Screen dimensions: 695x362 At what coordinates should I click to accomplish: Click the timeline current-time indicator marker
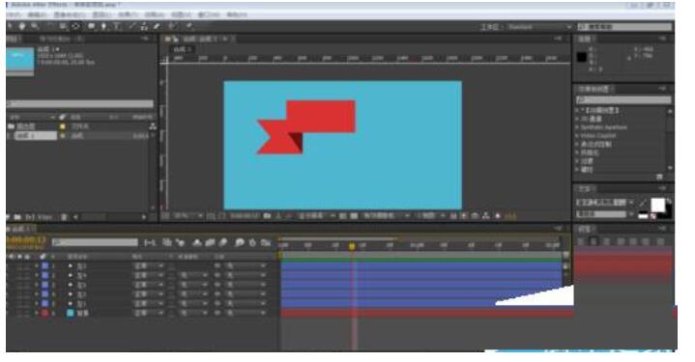tap(352, 246)
